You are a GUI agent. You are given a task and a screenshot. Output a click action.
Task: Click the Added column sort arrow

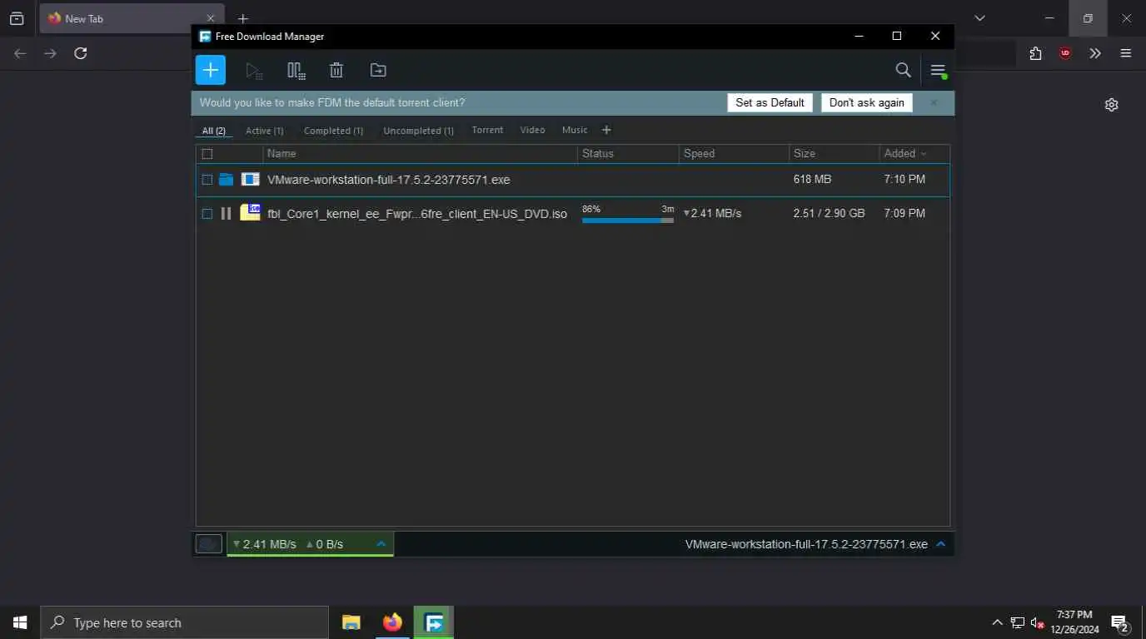924,154
